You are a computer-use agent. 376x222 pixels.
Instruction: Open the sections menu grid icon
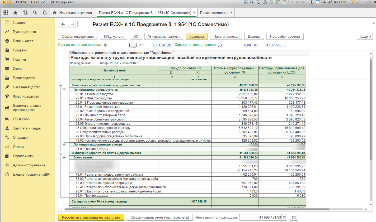(6, 12)
